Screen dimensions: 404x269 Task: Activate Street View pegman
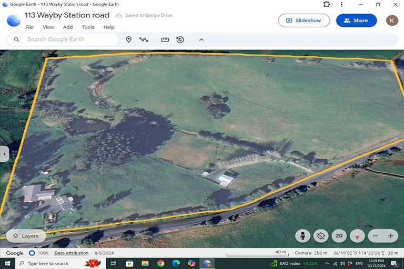[303, 236]
